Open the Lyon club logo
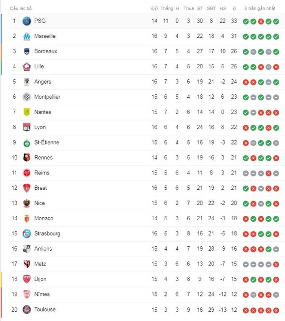285x321 pixels. coord(27,127)
